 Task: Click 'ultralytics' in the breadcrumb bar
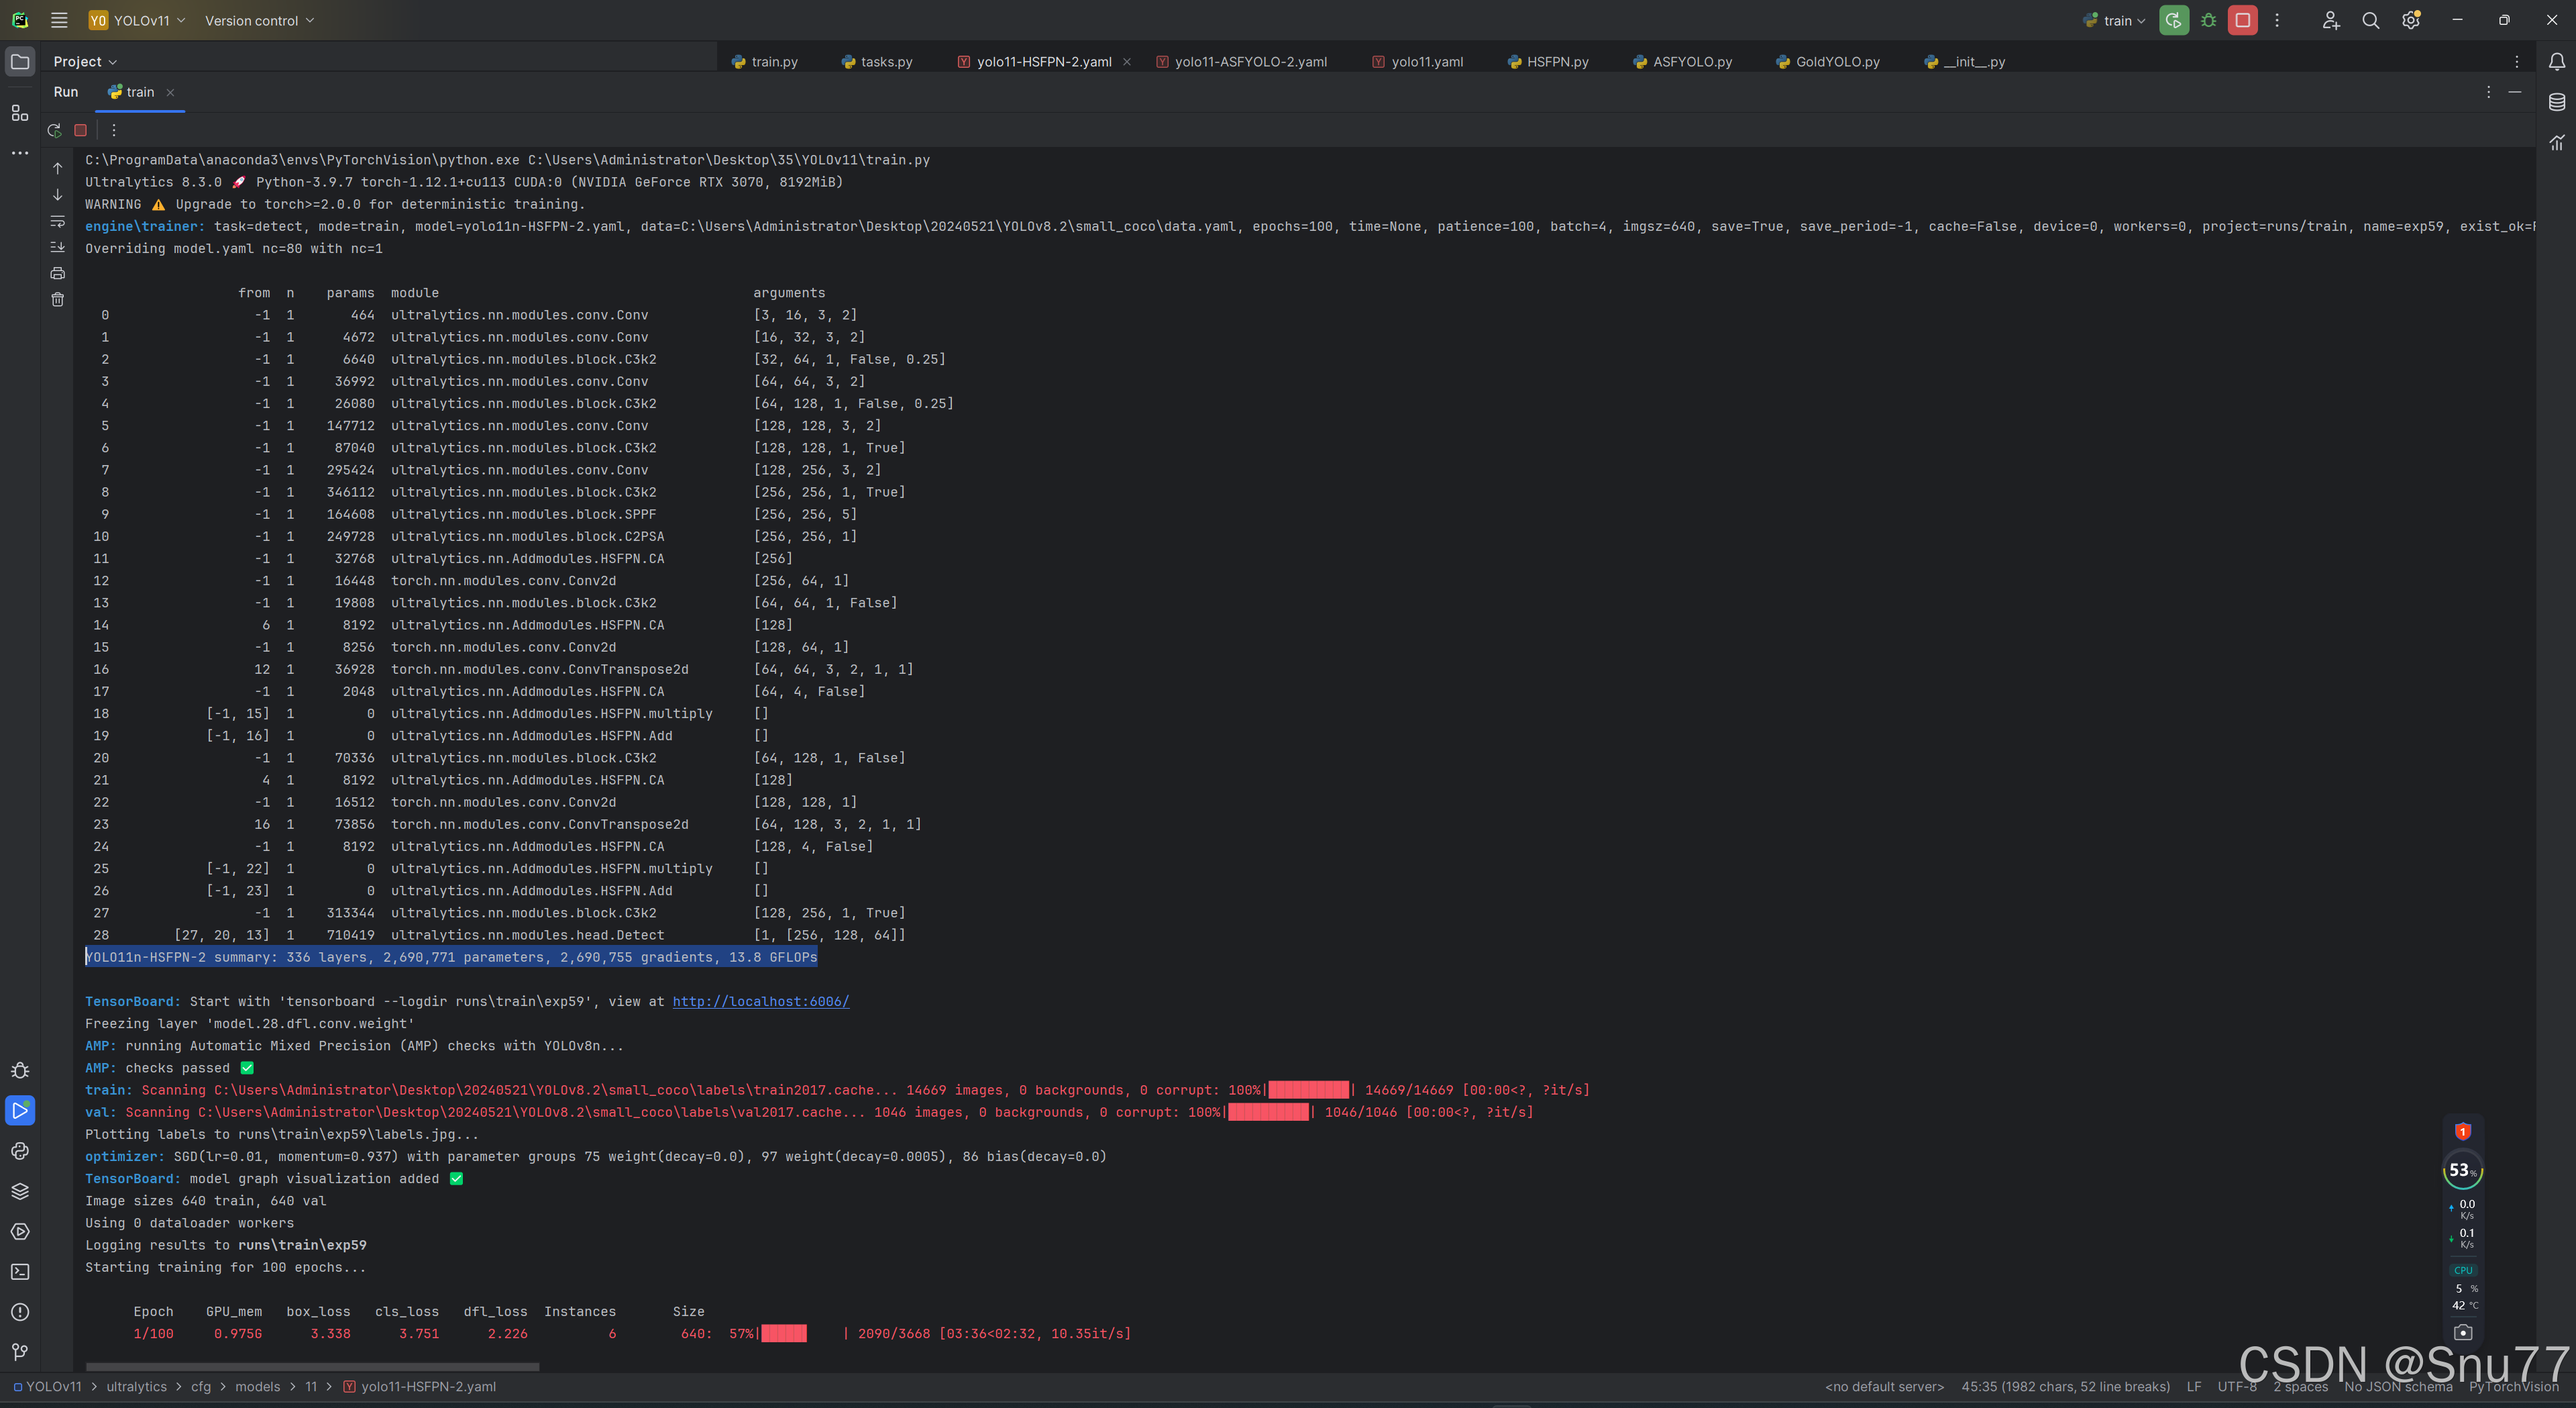pos(137,1386)
